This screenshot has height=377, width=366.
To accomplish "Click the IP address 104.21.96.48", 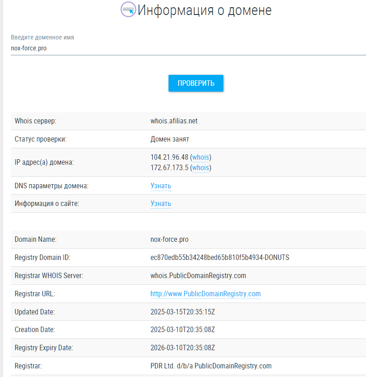I will pyautogui.click(x=169, y=157).
